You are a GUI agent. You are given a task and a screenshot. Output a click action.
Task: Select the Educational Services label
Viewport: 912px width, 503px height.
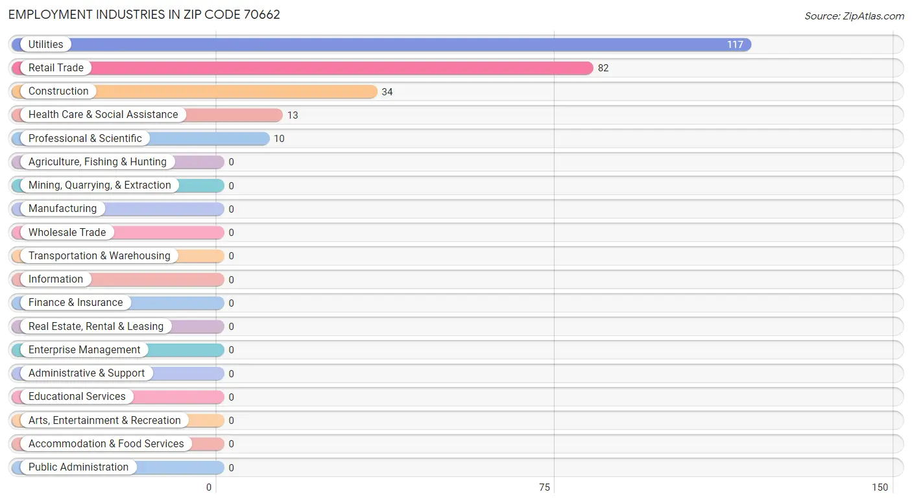point(77,397)
